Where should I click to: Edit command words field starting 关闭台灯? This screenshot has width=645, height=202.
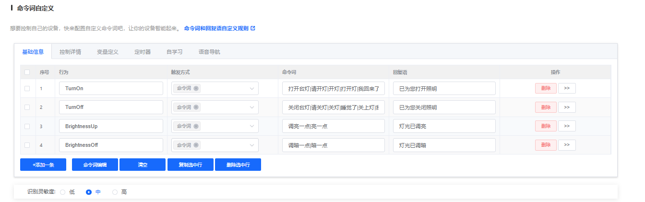tap(334, 107)
